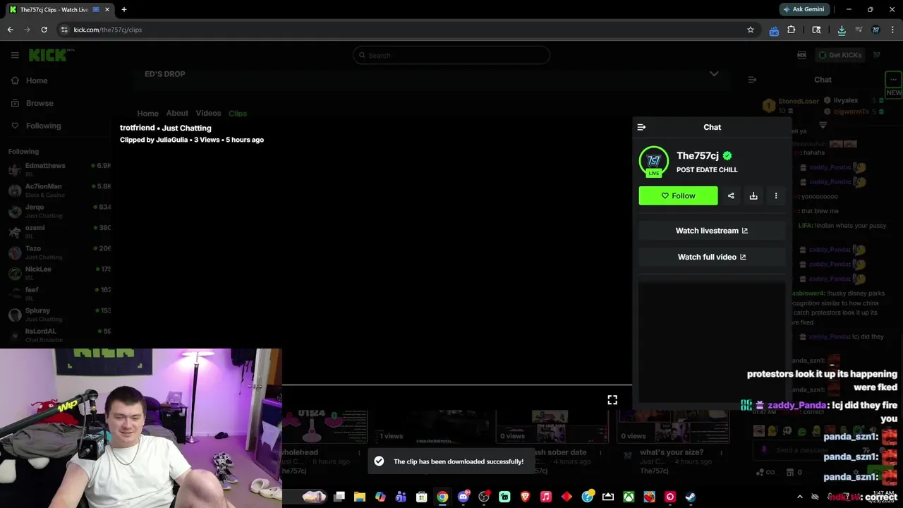903x508 pixels.
Task: Share the clip using the share icon
Action: pos(731,195)
